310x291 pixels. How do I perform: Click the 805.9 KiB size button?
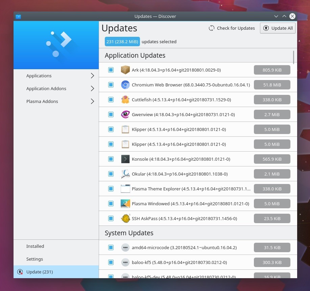(272, 70)
